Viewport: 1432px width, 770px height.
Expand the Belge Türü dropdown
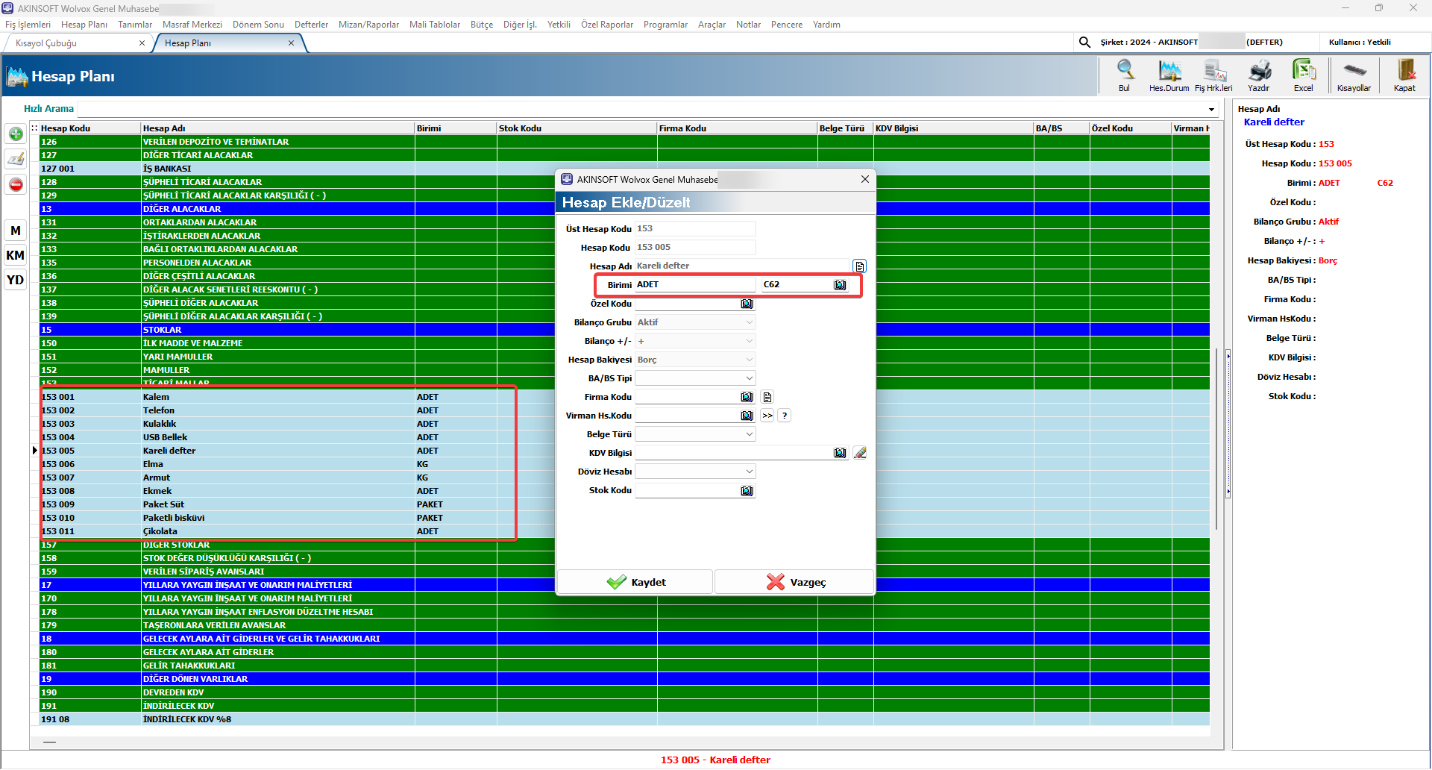tap(749, 434)
